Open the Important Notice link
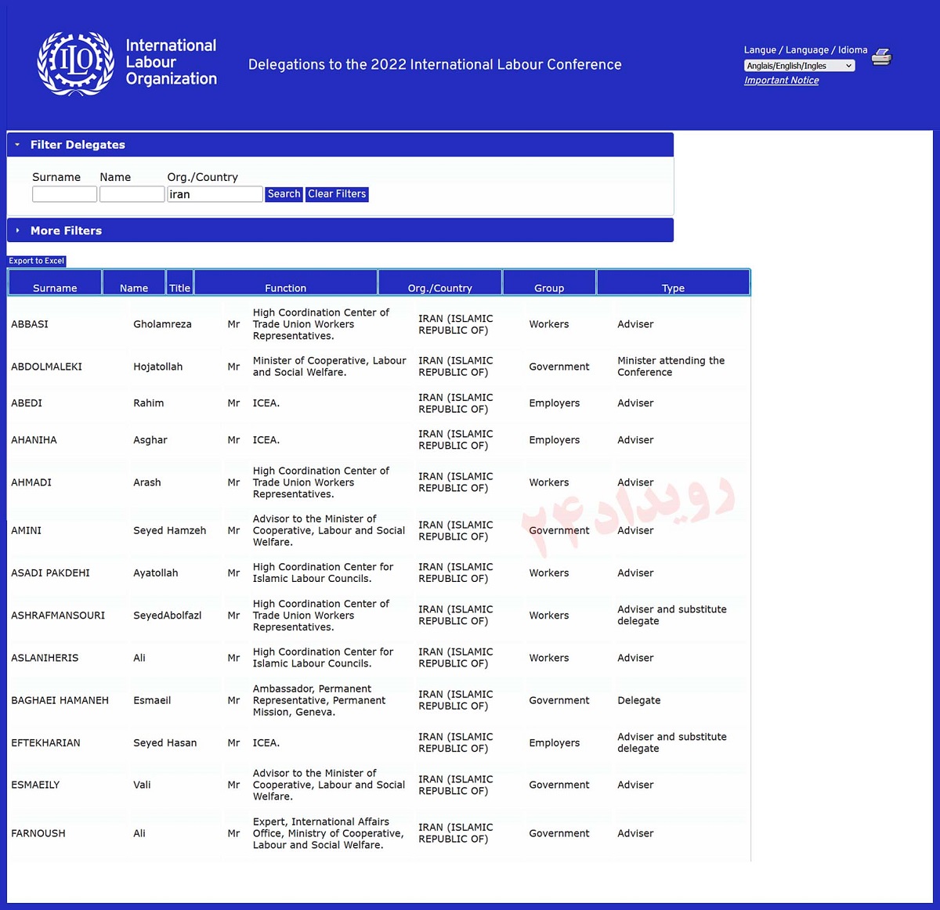Image resolution: width=940 pixels, height=910 pixels. [x=781, y=81]
